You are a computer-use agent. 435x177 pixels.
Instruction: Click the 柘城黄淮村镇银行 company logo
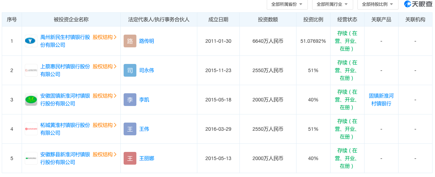pyautogui.click(x=31, y=129)
